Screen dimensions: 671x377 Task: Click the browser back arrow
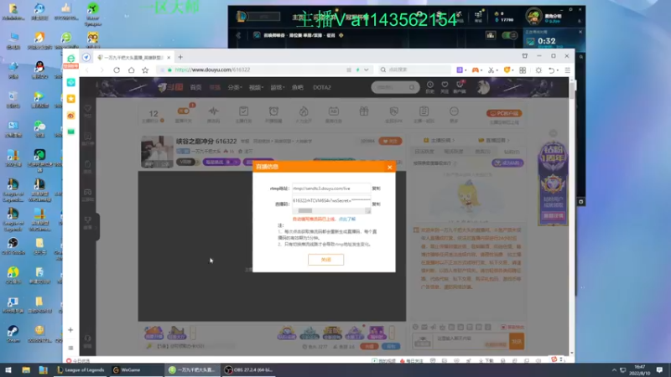pos(87,70)
